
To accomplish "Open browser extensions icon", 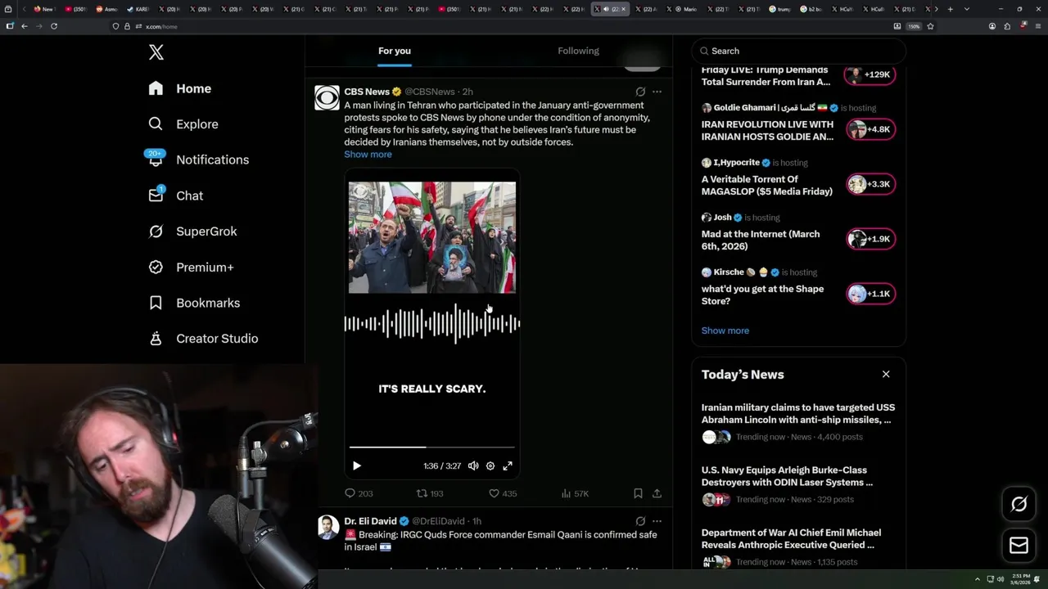I will pos(1007,26).
